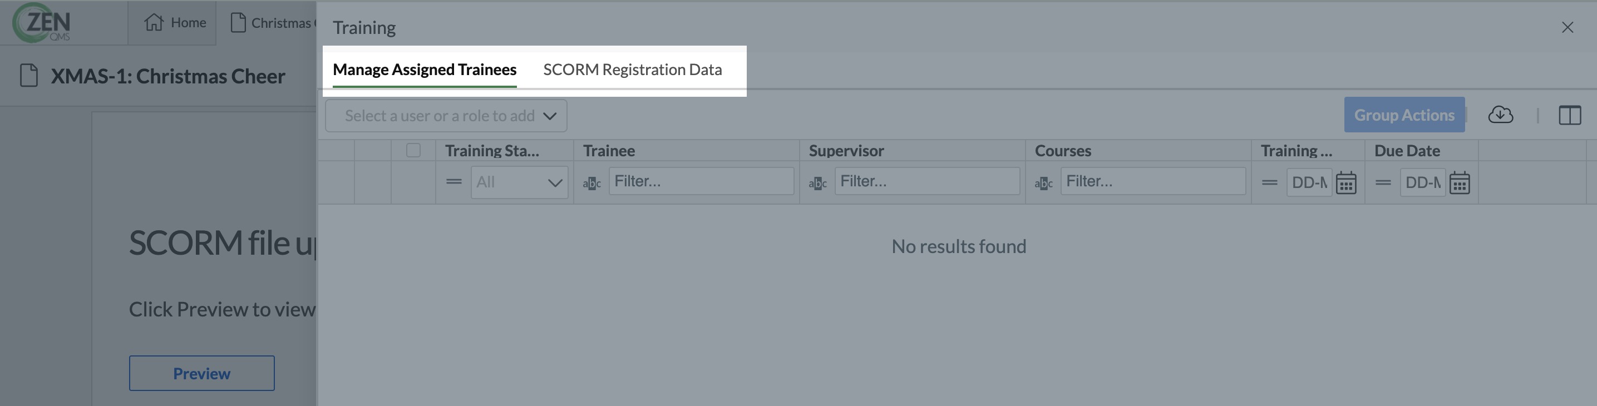The width and height of the screenshot is (1597, 406).
Task: Click the Trainee filter text-operator icon
Action: coord(592,183)
